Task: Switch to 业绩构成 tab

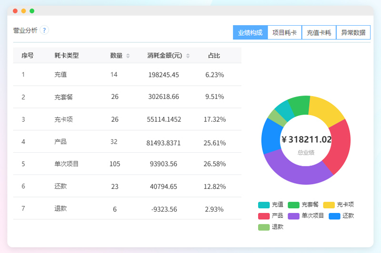Action: 250,33
